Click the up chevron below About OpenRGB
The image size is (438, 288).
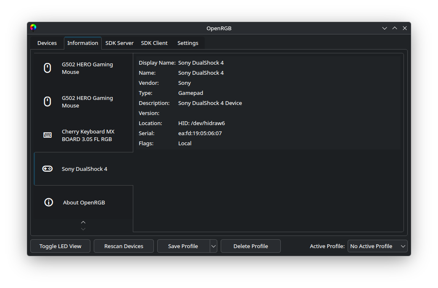(83, 223)
